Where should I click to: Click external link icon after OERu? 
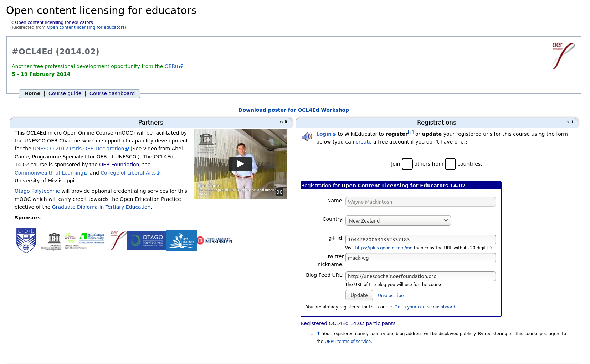pos(181,67)
